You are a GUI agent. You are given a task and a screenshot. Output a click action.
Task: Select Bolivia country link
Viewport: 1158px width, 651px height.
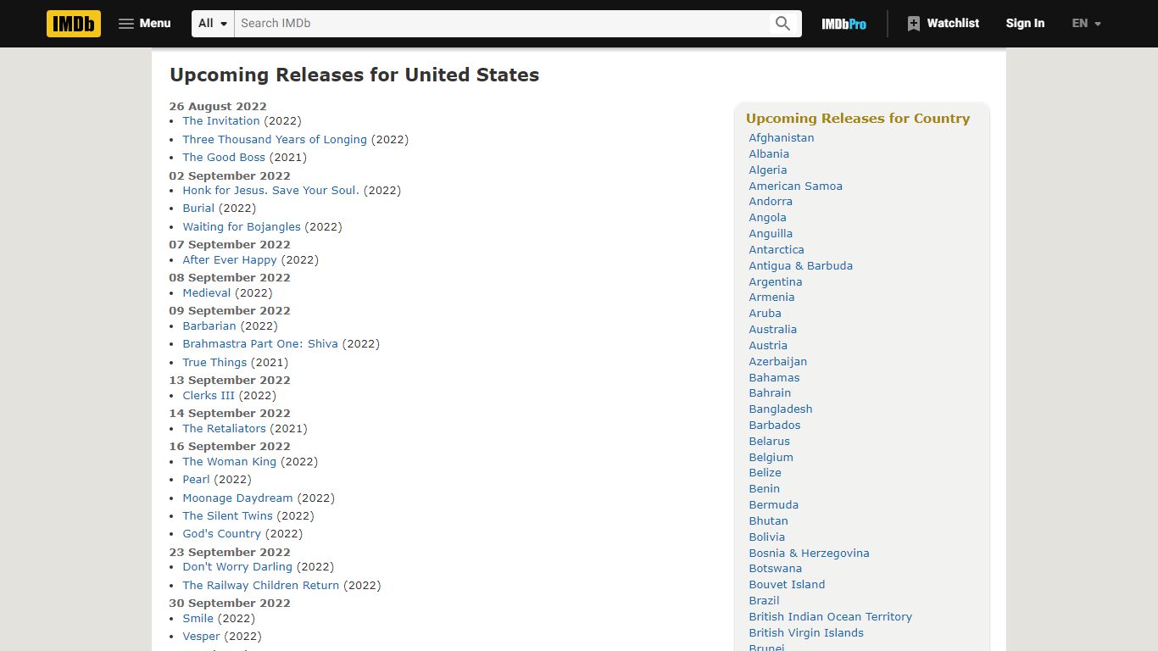coord(766,537)
